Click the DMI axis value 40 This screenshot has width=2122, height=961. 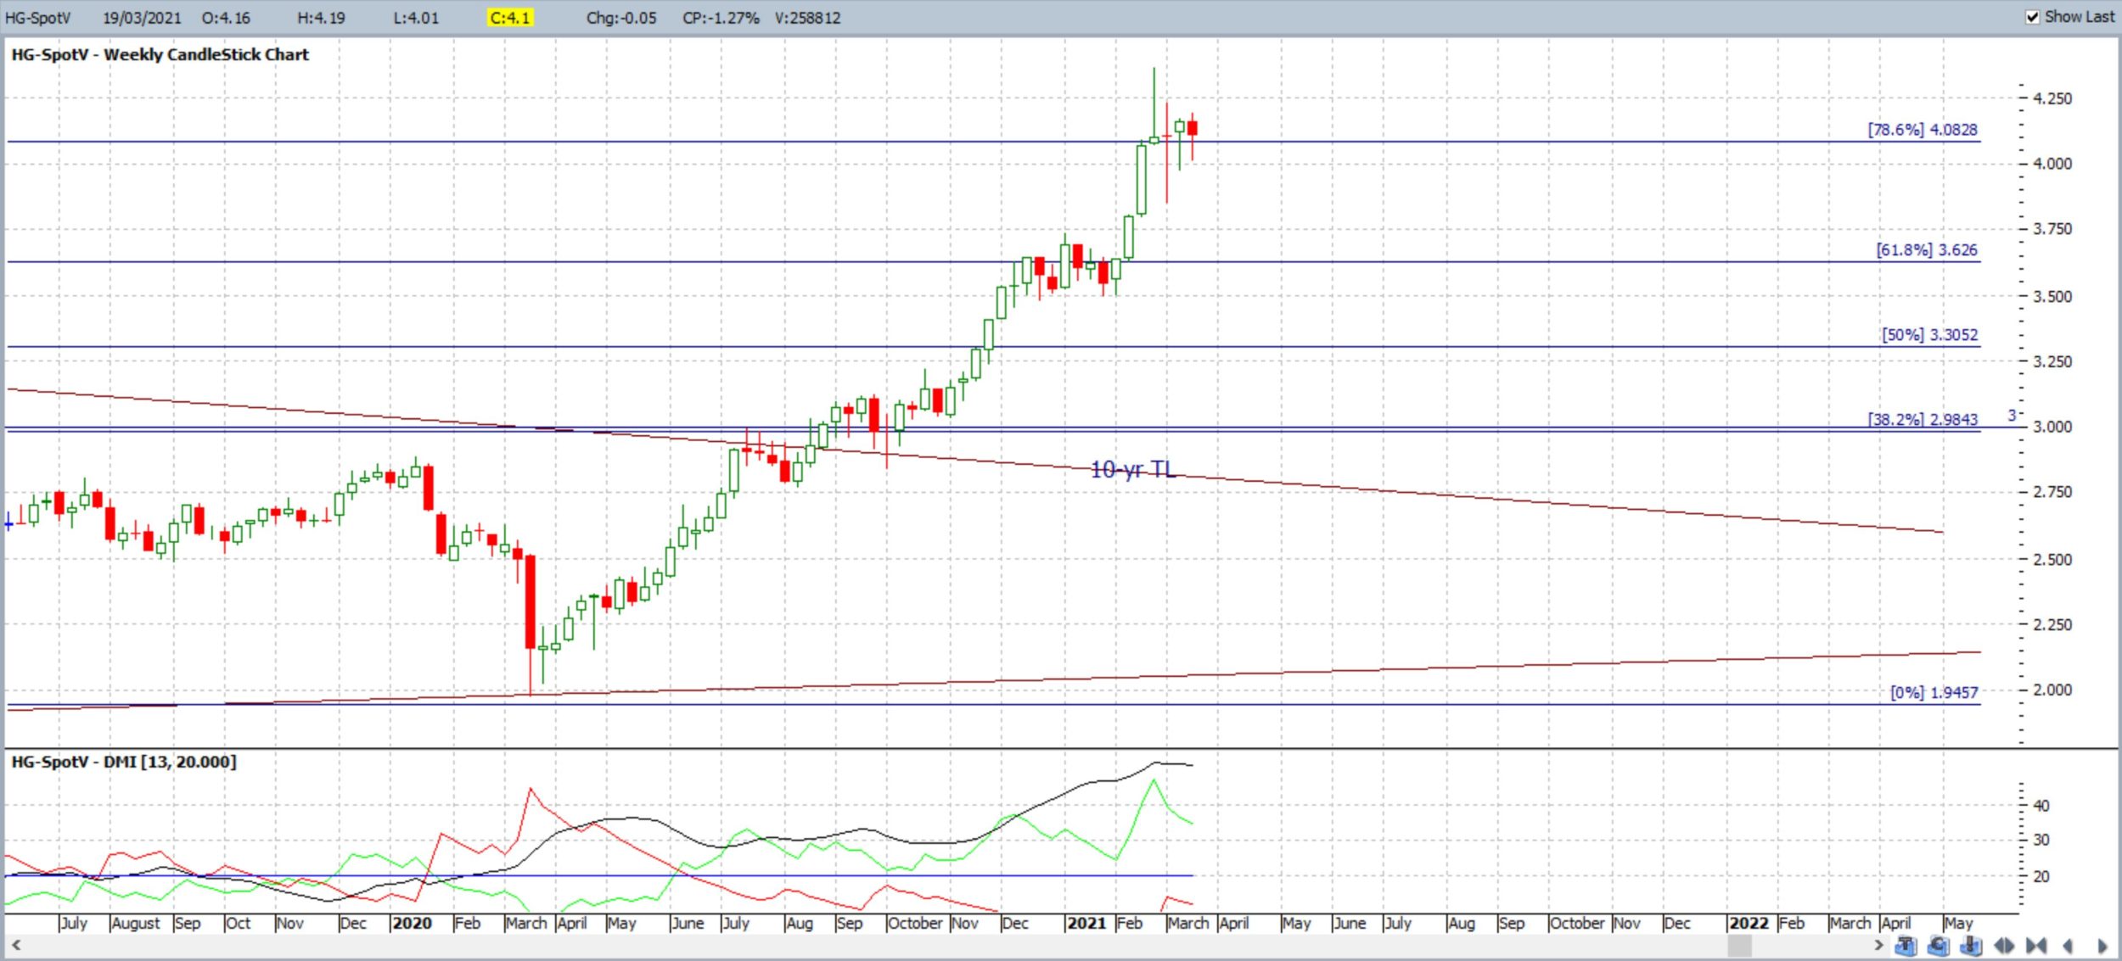pyautogui.click(x=2041, y=806)
